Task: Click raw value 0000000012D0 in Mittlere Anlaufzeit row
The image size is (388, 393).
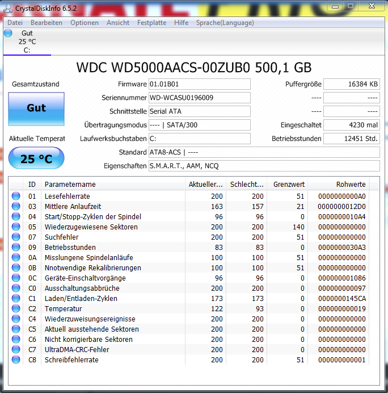Action: tap(341, 207)
